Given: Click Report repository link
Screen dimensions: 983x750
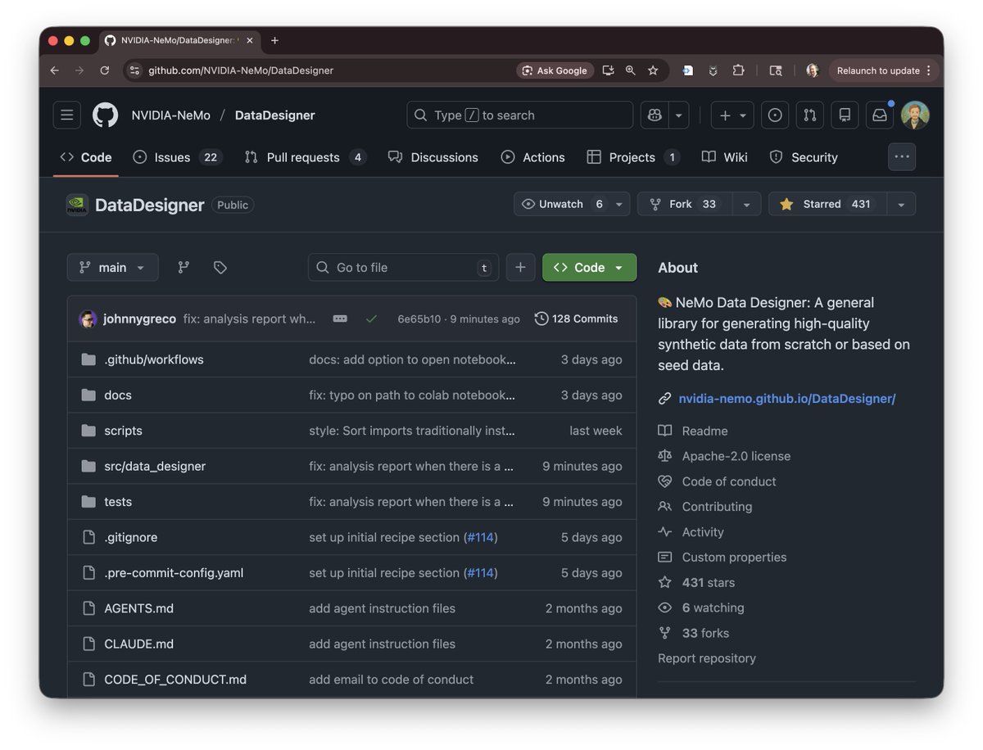Looking at the screenshot, I should click(707, 658).
